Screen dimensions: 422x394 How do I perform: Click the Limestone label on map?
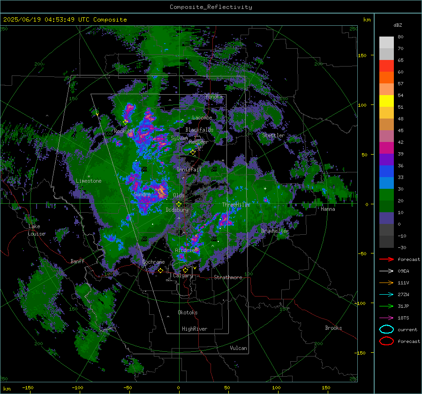coord(89,181)
